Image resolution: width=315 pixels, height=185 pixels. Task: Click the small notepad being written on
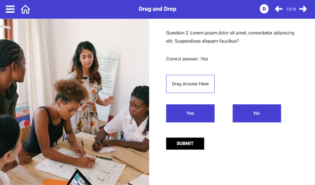[x=107, y=150]
